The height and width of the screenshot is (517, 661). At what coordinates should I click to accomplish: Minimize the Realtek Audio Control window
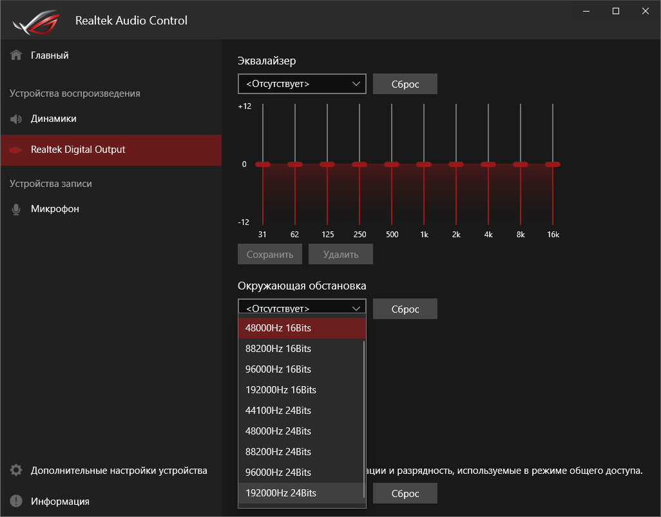(586, 12)
